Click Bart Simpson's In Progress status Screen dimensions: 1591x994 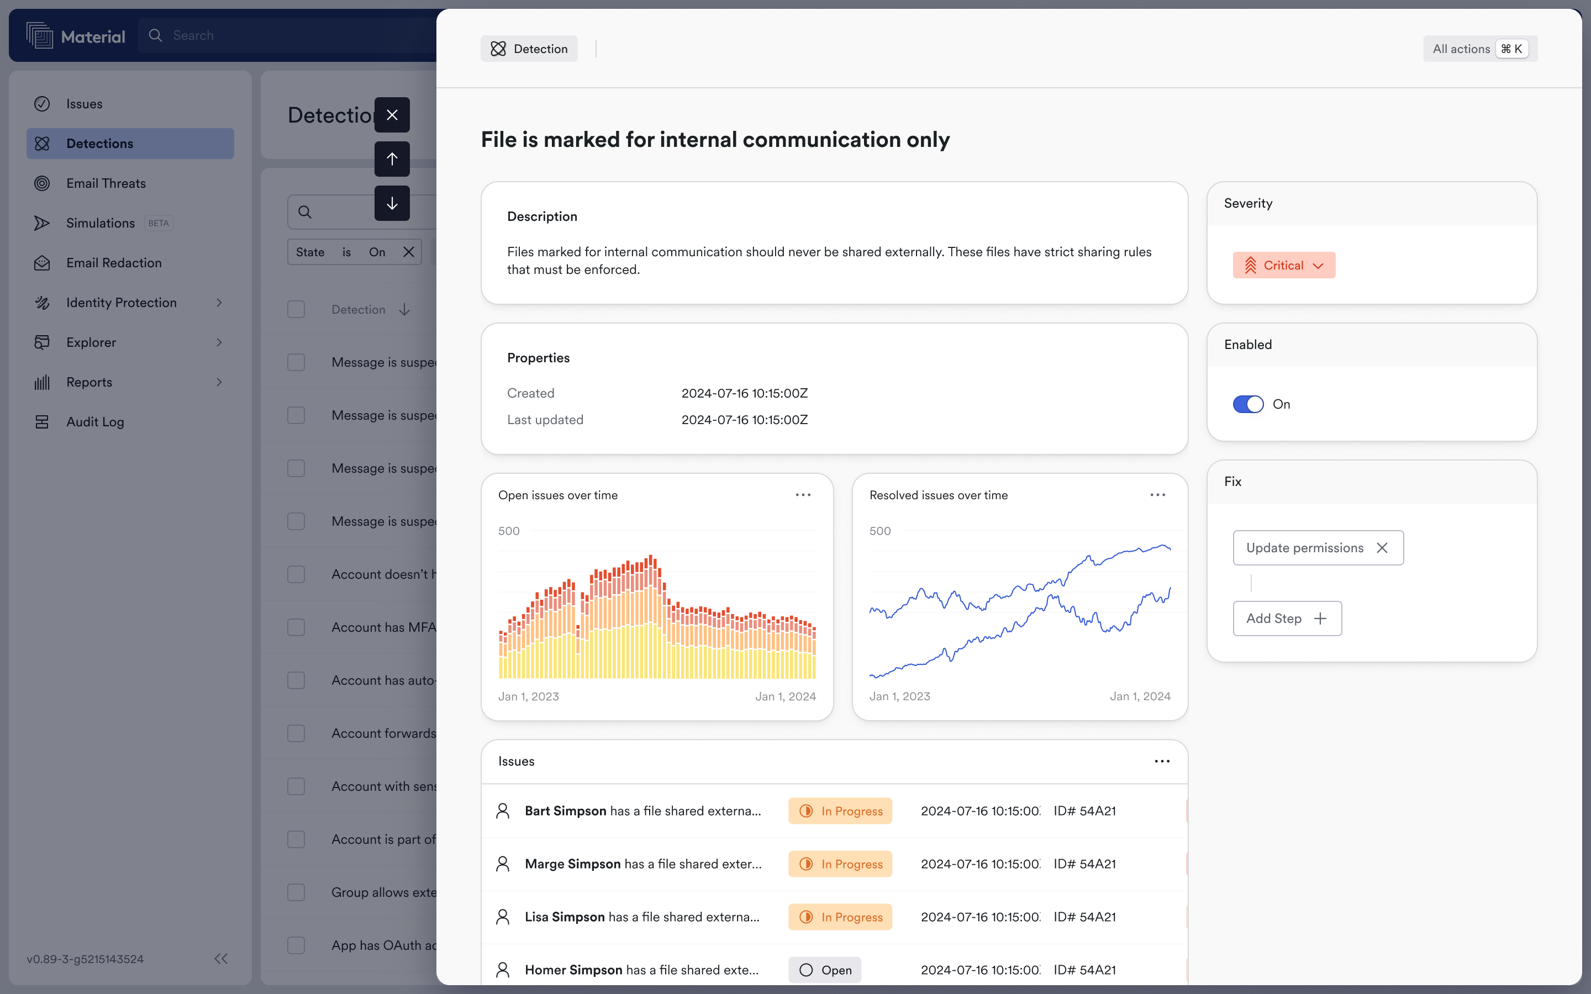pos(840,811)
